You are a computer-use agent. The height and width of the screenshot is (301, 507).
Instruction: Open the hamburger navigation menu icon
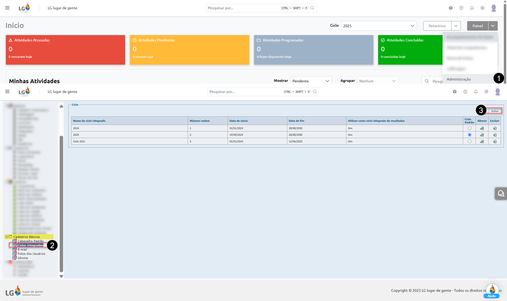(x=7, y=8)
